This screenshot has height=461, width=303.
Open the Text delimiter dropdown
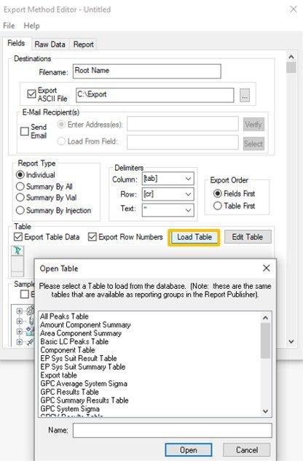point(168,210)
